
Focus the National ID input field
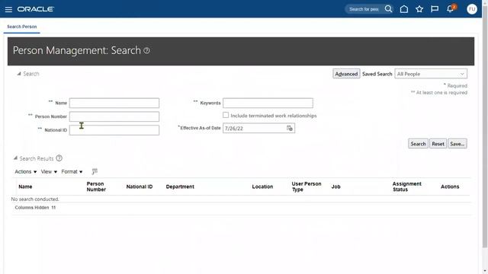[x=114, y=130]
